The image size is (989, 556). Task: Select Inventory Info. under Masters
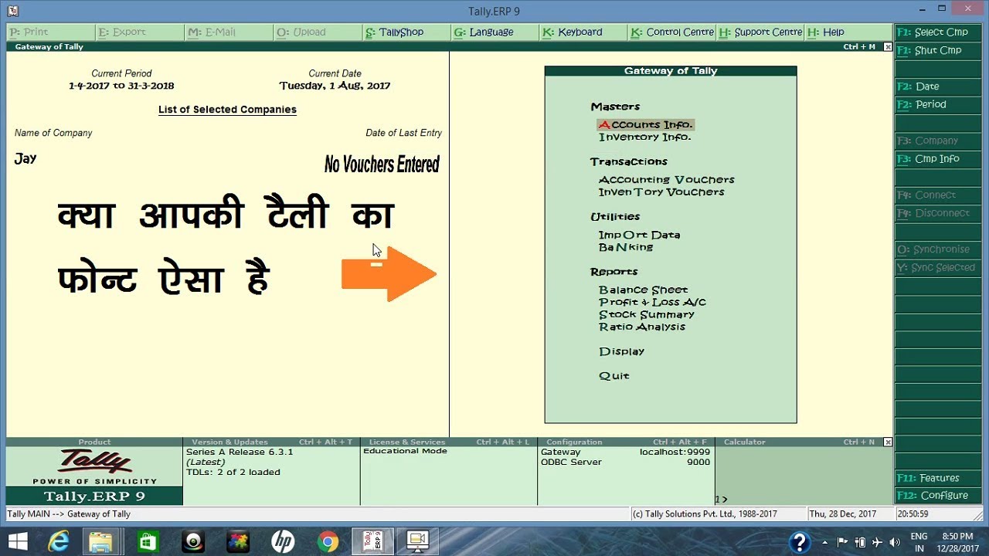point(644,137)
